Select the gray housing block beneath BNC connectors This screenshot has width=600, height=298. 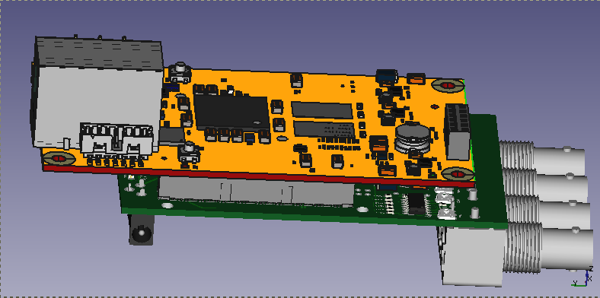[471, 256]
